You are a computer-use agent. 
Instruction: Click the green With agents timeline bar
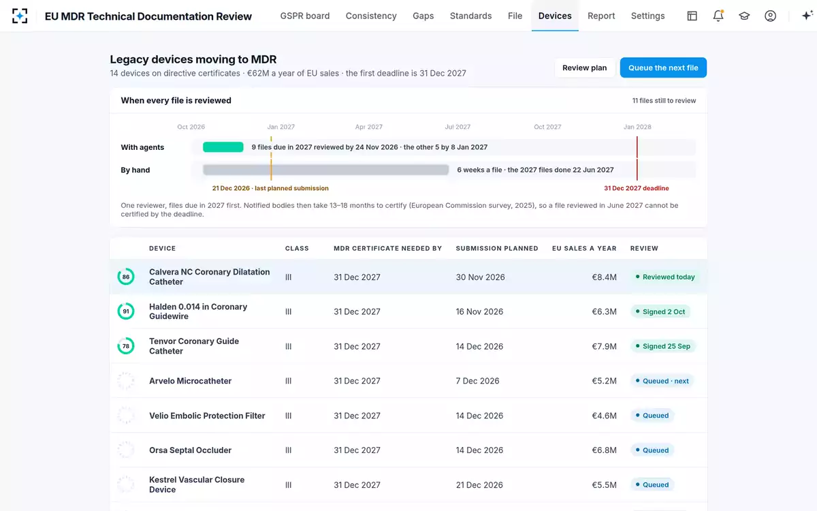click(x=223, y=147)
